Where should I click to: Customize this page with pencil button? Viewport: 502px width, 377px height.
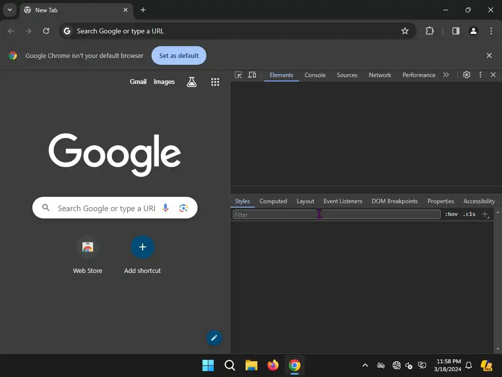(x=214, y=338)
